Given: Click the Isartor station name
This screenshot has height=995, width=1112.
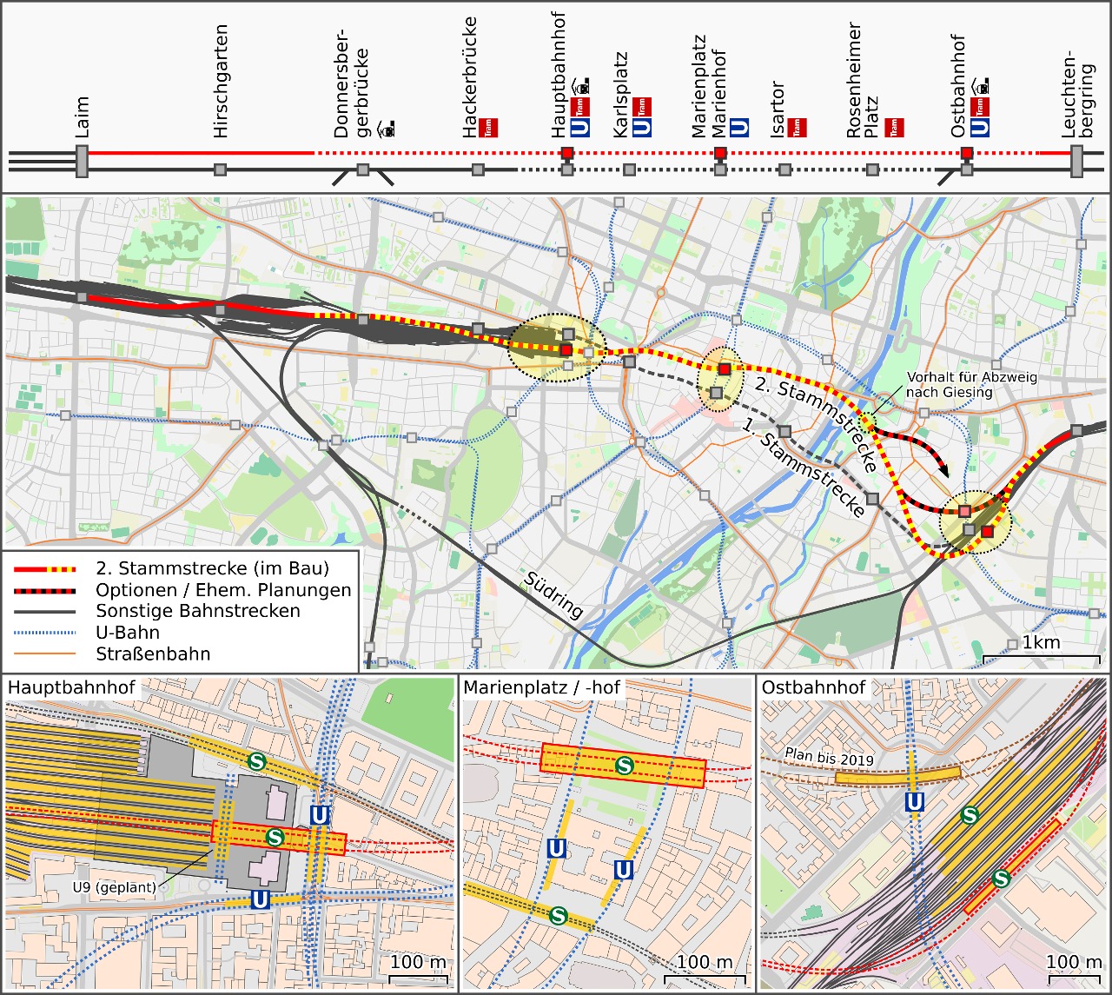Looking at the screenshot, I should 777,109.
